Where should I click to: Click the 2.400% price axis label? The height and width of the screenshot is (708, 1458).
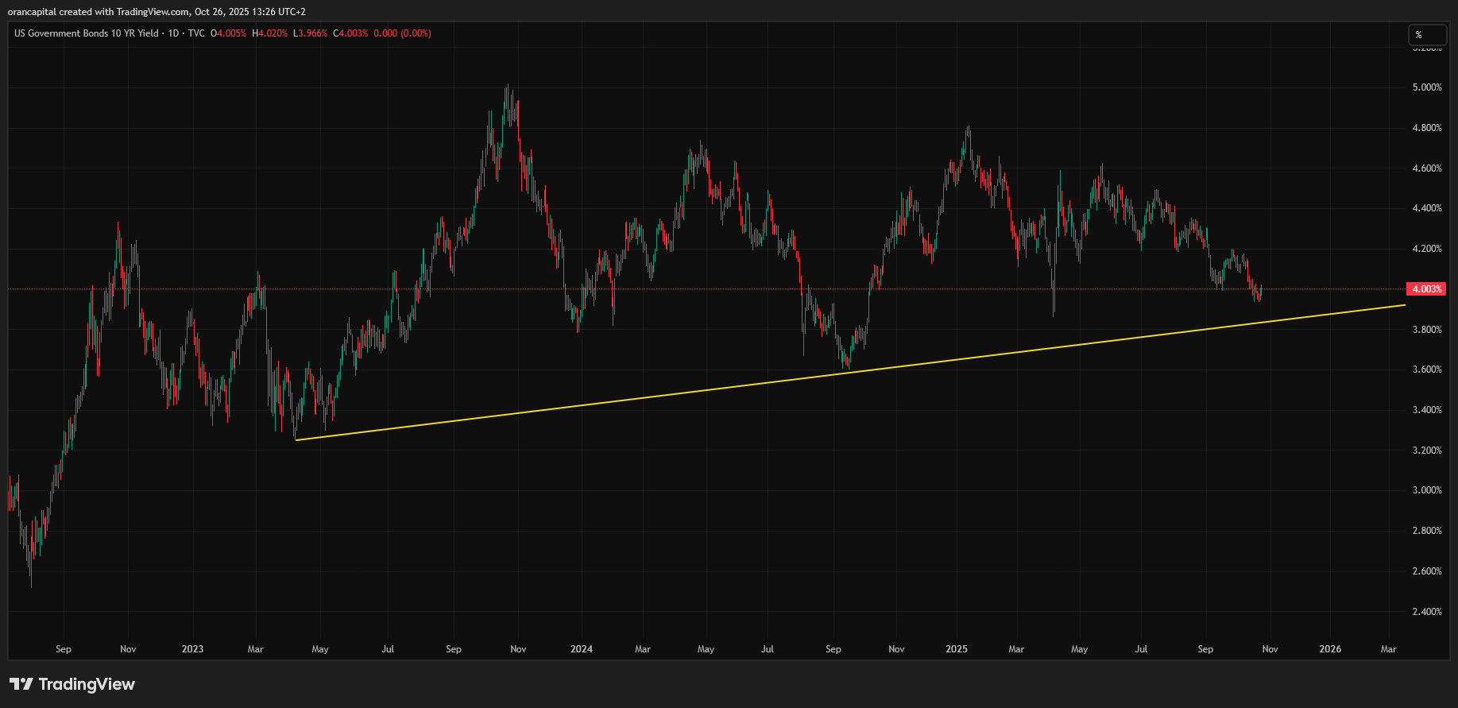pyautogui.click(x=1427, y=612)
